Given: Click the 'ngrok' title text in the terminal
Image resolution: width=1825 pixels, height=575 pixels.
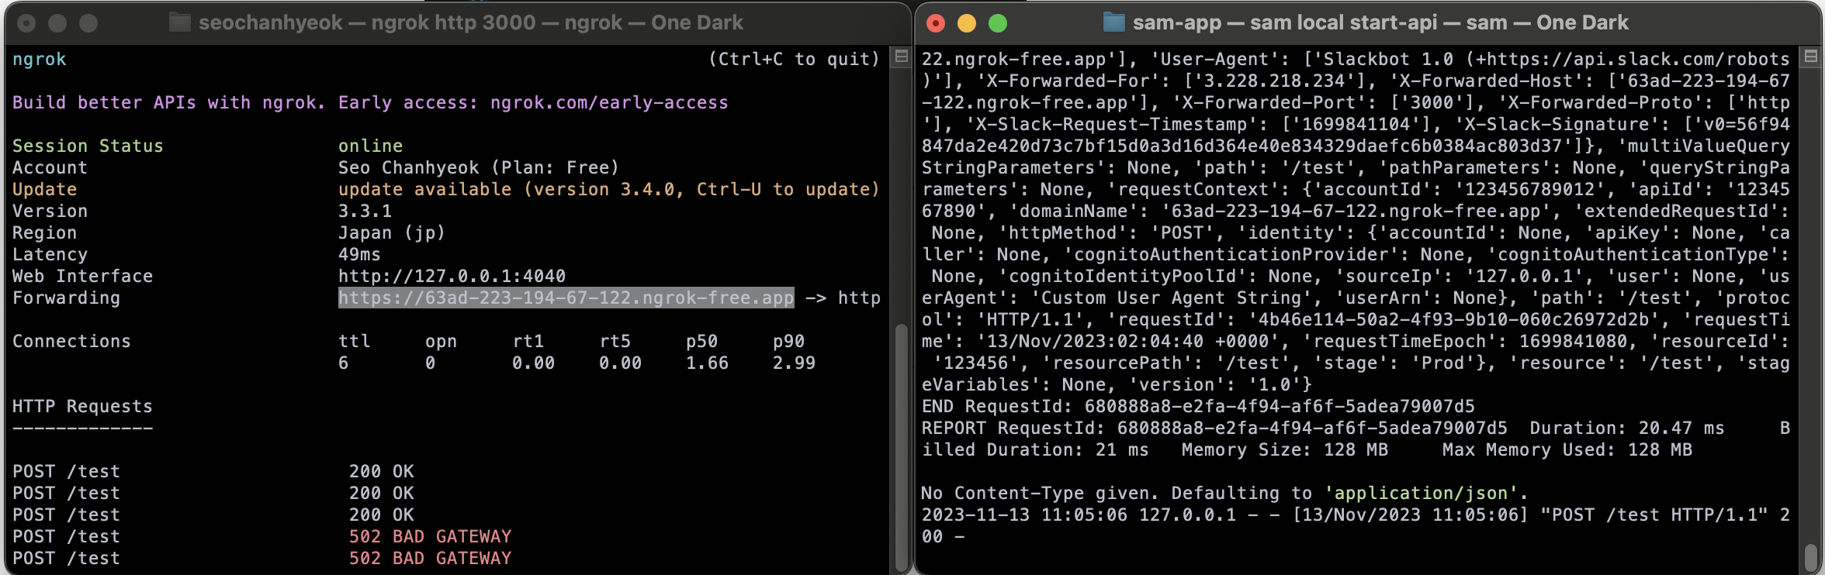Looking at the screenshot, I should tap(39, 59).
